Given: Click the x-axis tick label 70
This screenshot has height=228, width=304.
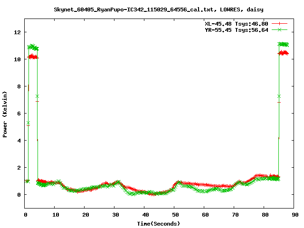Looking at the screenshot, I should pyautogui.click(x=235, y=215).
